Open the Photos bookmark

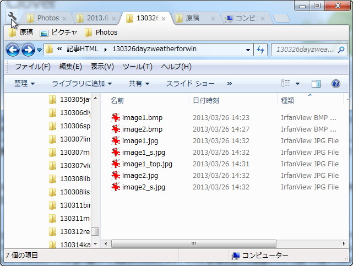(x=101, y=32)
